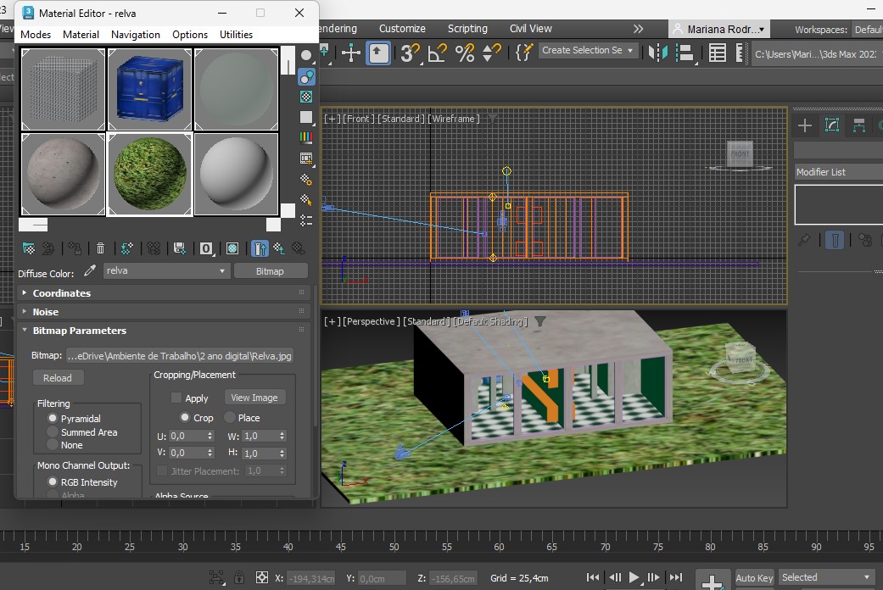Click the View Image button
The width and height of the screenshot is (883, 590).
[254, 398]
